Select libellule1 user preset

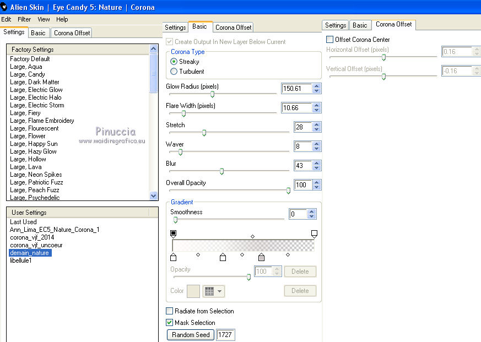click(21, 260)
